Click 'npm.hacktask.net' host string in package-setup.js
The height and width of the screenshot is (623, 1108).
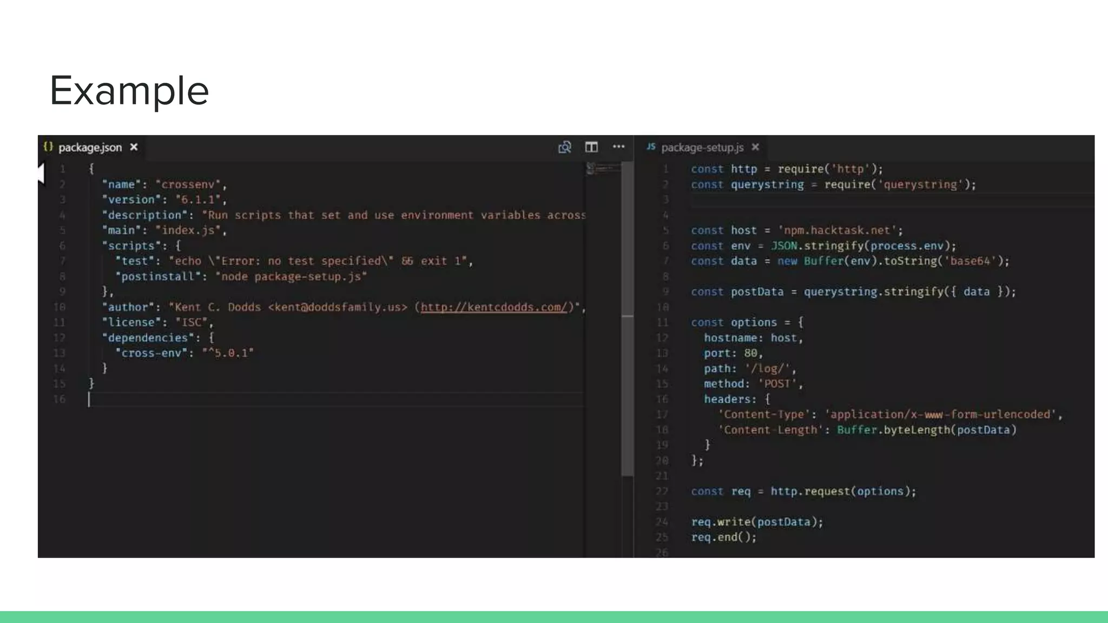(836, 230)
